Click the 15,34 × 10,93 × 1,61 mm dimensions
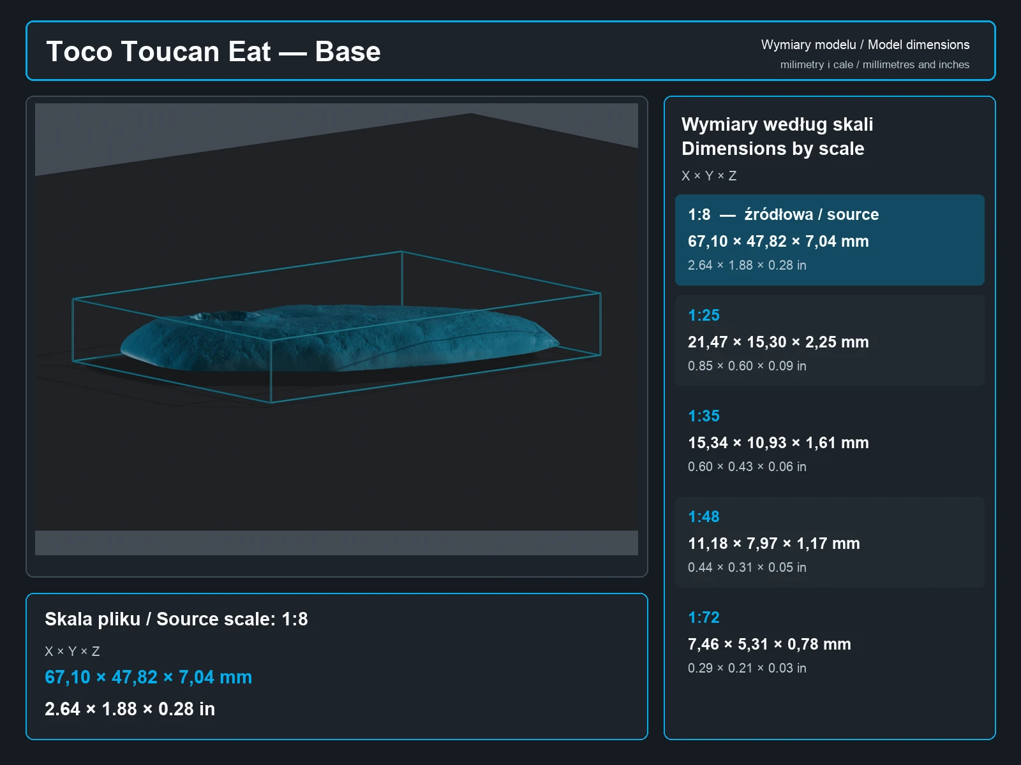 (779, 443)
